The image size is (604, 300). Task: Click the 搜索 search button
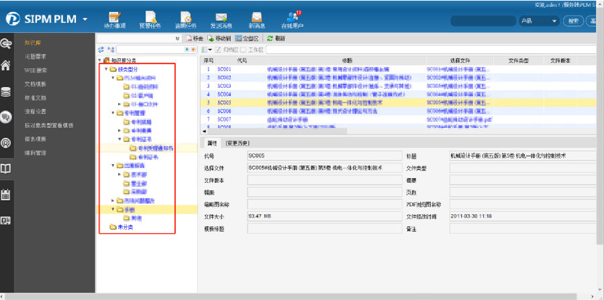tap(572, 21)
